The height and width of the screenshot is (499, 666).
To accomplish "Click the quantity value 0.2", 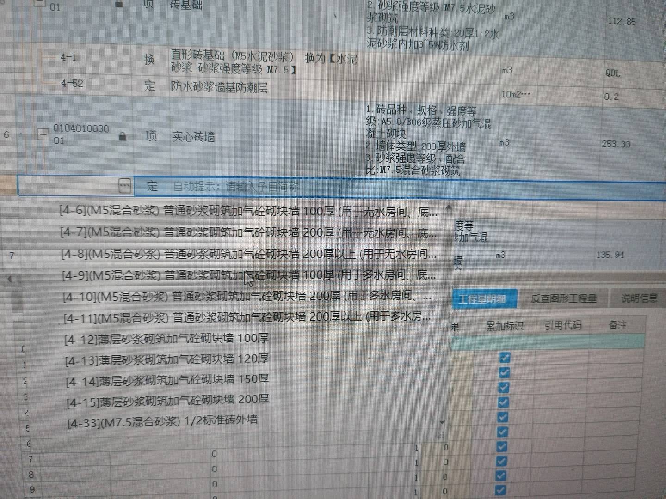I will tap(611, 97).
